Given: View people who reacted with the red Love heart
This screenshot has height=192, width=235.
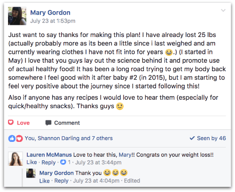Looking at the screenshot, I should 19,138.
